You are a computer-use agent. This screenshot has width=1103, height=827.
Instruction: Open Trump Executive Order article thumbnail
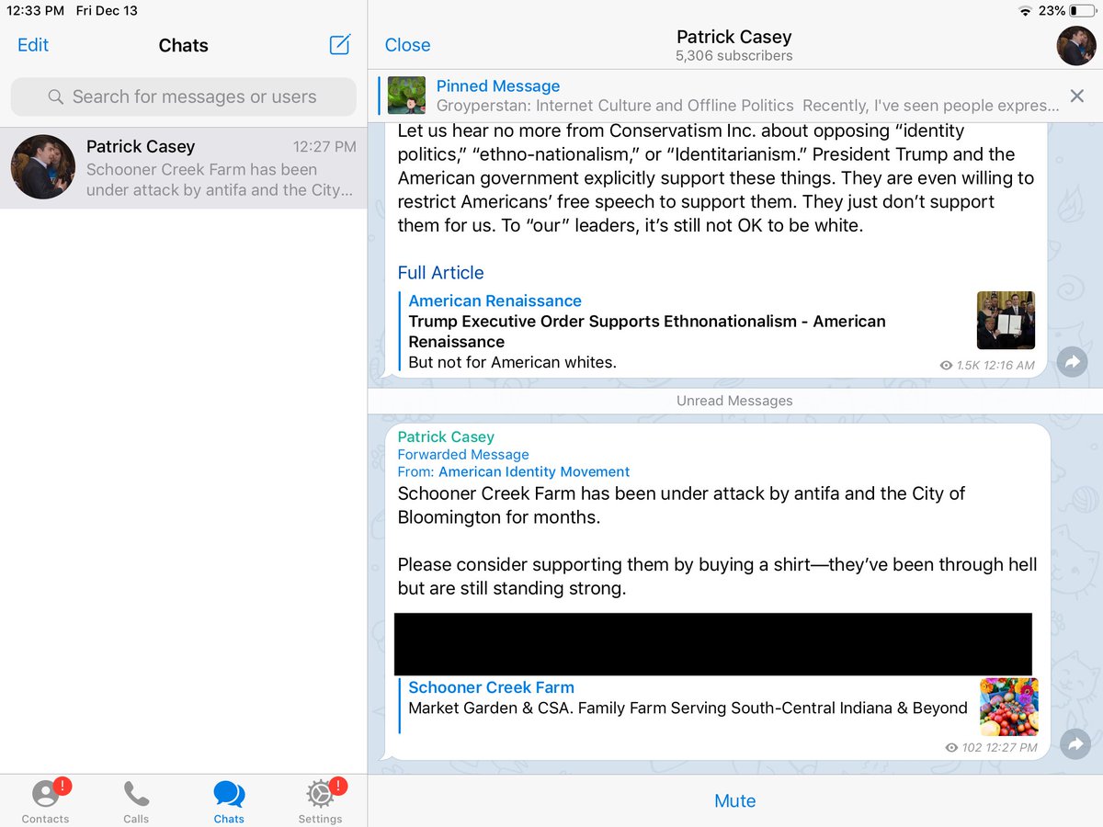click(x=1006, y=320)
